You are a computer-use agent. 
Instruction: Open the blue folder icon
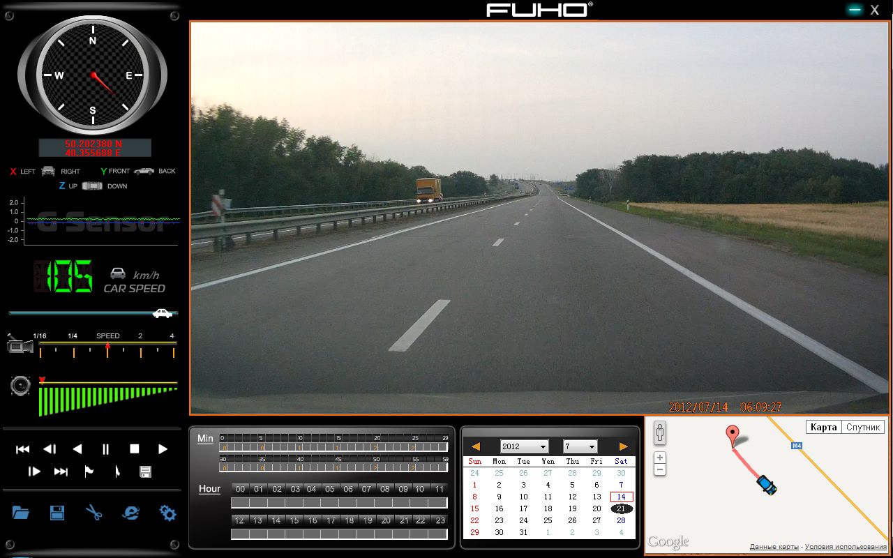pos(21,513)
